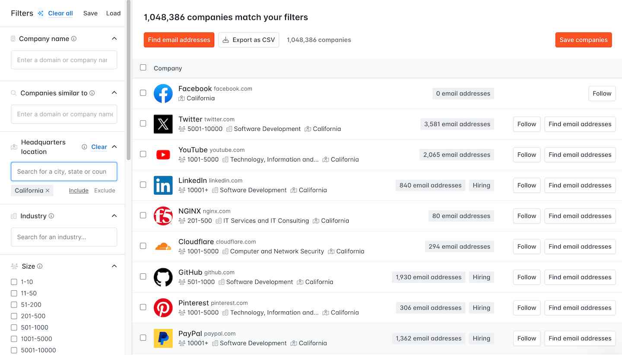Select the GitHub row checkbox
Viewport: 622px width, 355px height.
[x=143, y=276]
